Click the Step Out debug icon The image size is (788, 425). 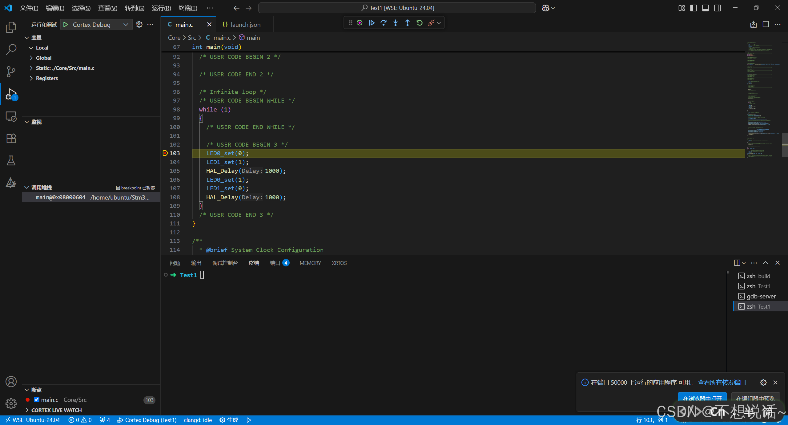(407, 22)
